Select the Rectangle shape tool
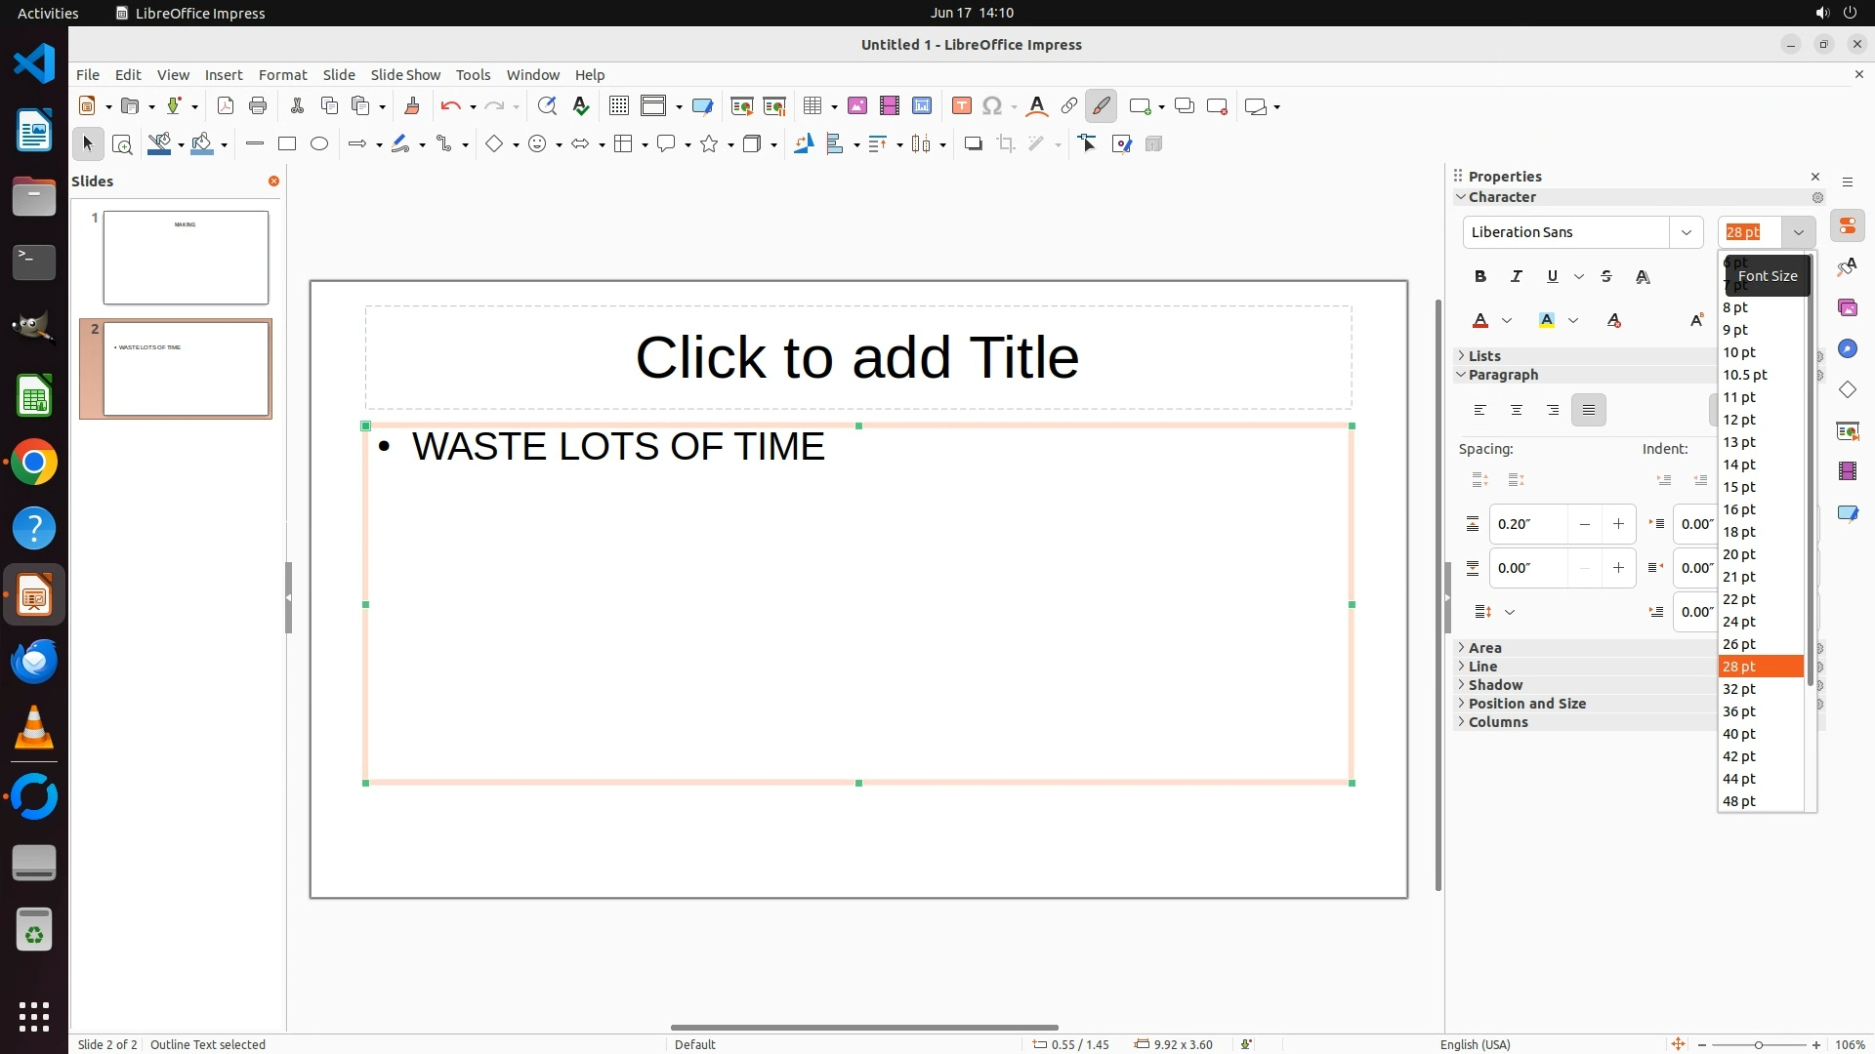Screen dimensions: 1875x1054 tap(286, 144)
